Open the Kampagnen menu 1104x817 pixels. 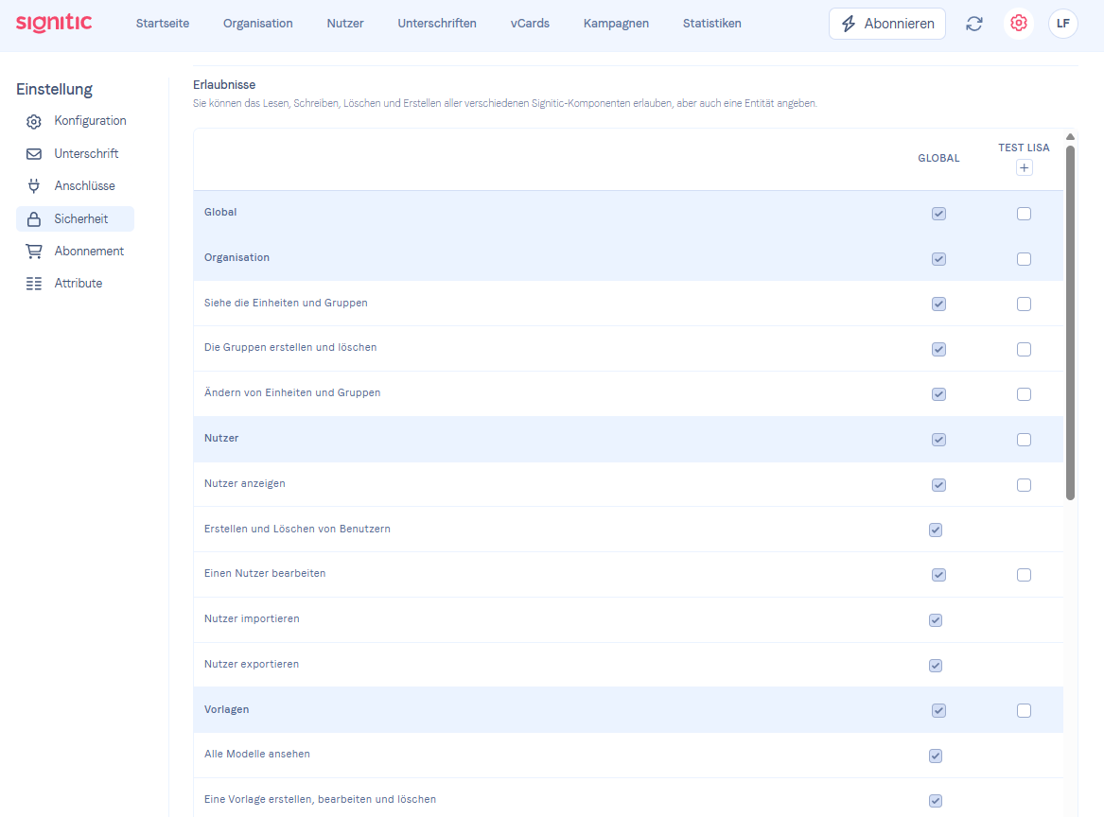tap(616, 24)
